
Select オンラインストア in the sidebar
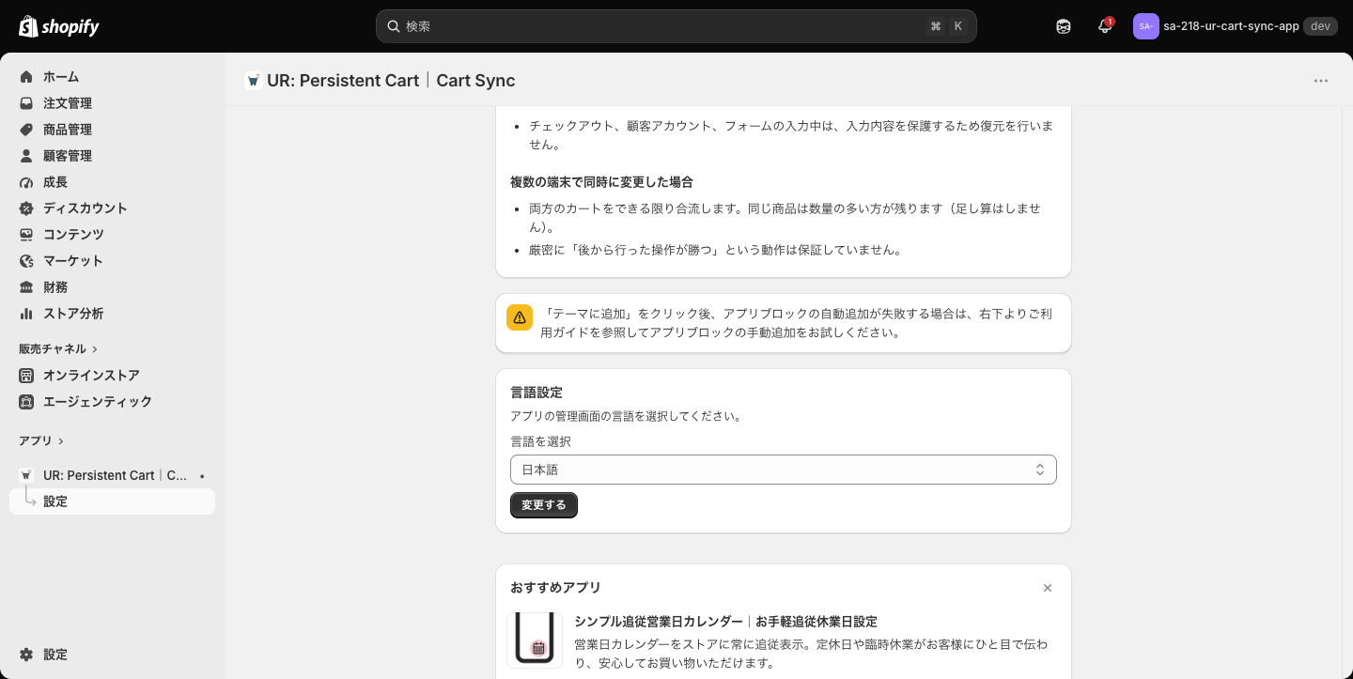91,376
